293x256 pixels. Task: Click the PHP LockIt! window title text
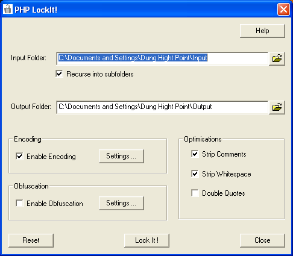pyautogui.click(x=36, y=10)
